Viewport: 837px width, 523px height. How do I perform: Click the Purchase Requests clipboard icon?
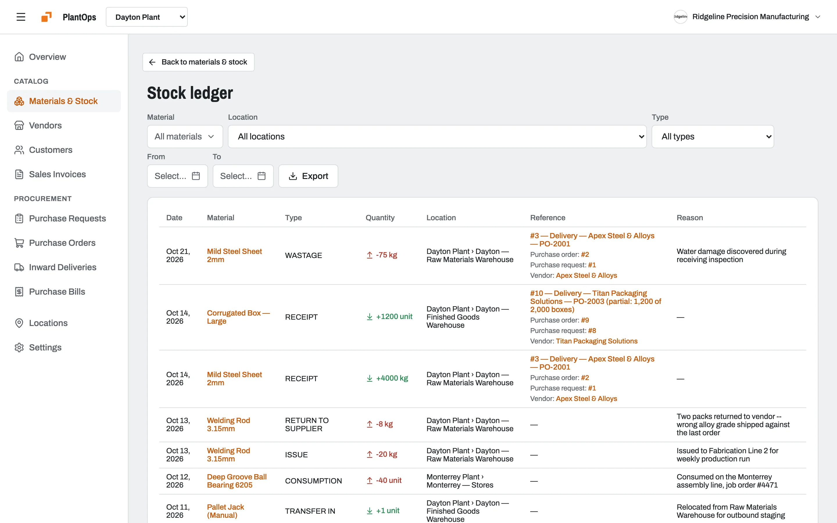click(x=19, y=218)
